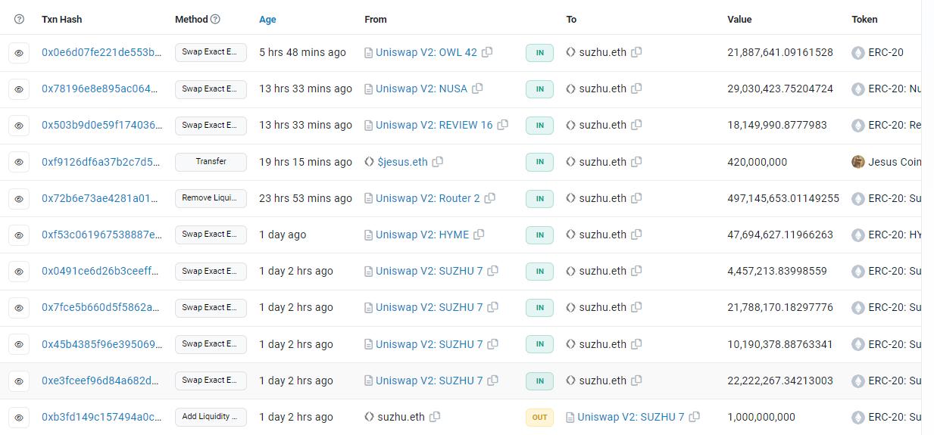Viewport: 934px width, 435px height.
Task: Open ERC-20 token in 21,887,641.09161528 row
Action: 886,52
